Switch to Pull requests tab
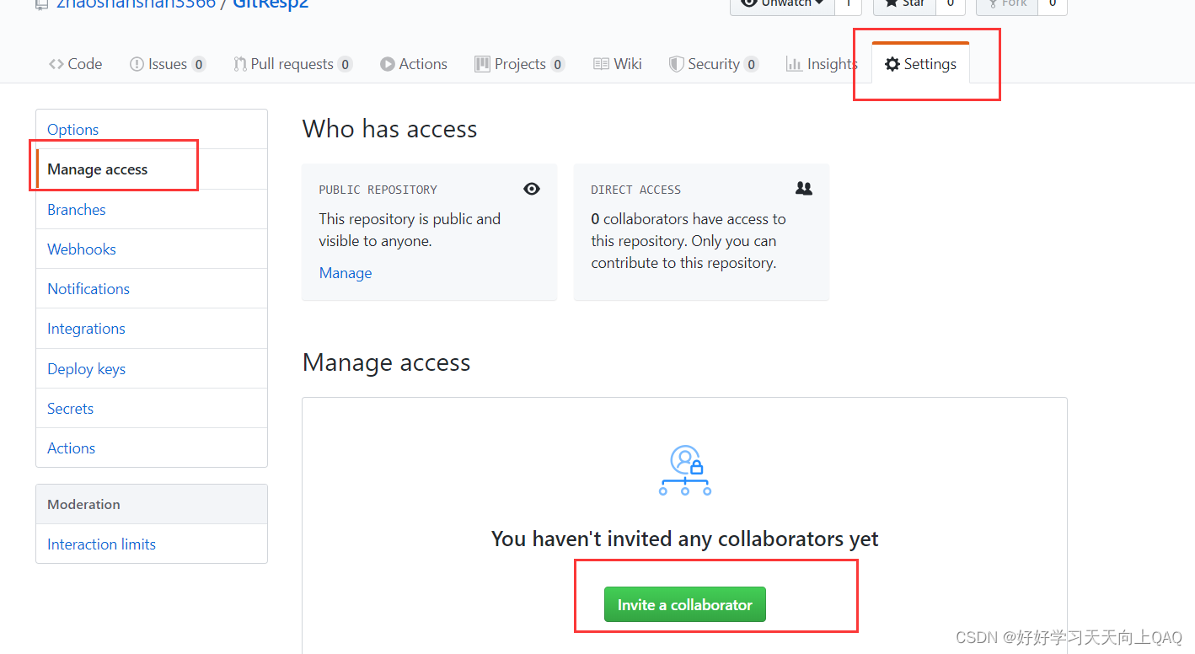 (292, 64)
